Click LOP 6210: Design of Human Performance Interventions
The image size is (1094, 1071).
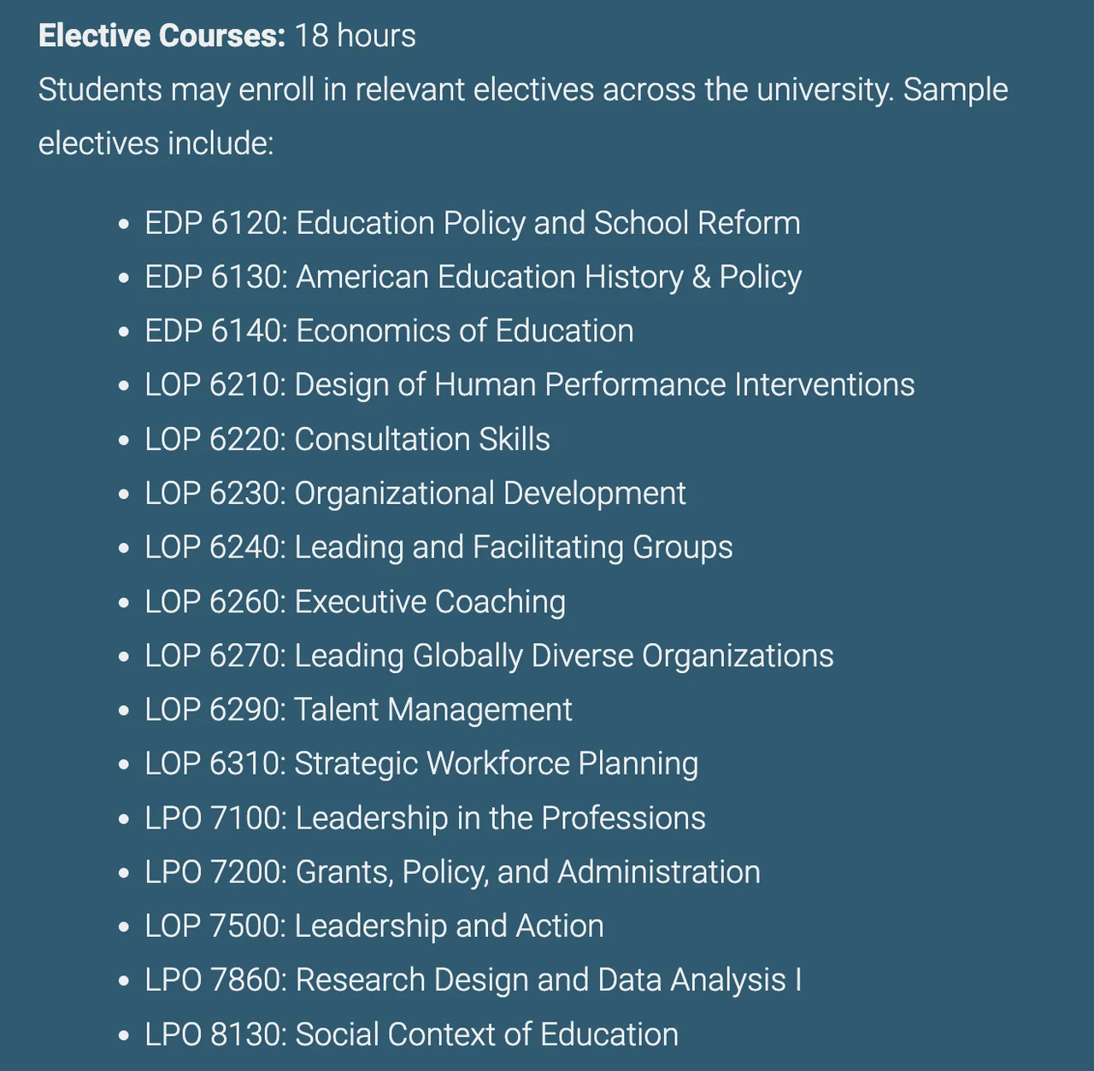click(x=529, y=384)
